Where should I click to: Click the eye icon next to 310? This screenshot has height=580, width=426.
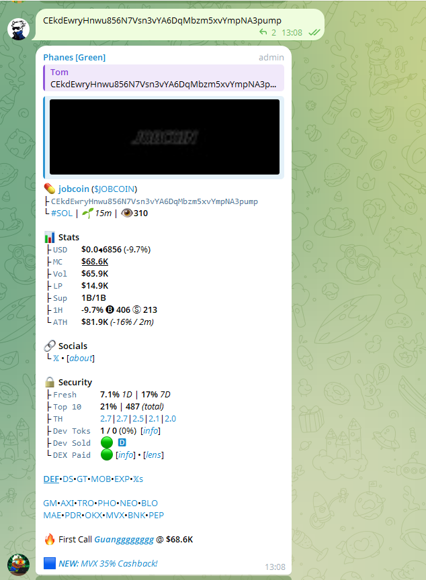pos(126,213)
